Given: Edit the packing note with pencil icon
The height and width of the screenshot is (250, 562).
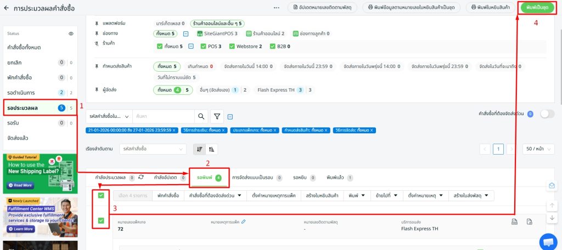Looking at the screenshot, I should [x=244, y=221].
